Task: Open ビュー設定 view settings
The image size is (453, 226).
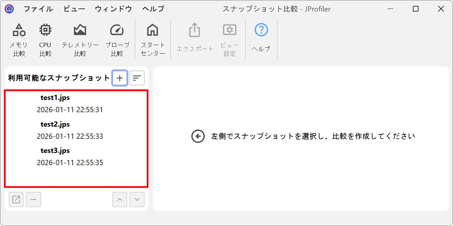Action: 230,40
